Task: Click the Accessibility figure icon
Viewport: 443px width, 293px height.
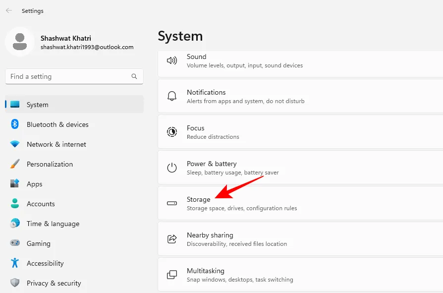Action: pyautogui.click(x=15, y=263)
